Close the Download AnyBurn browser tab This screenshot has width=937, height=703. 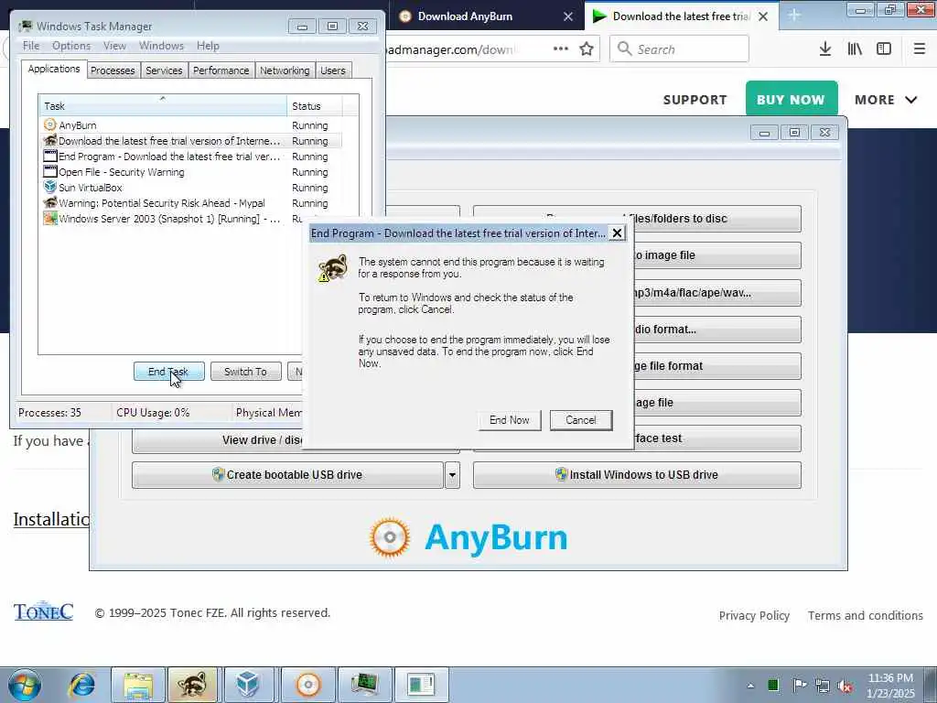[x=568, y=16]
